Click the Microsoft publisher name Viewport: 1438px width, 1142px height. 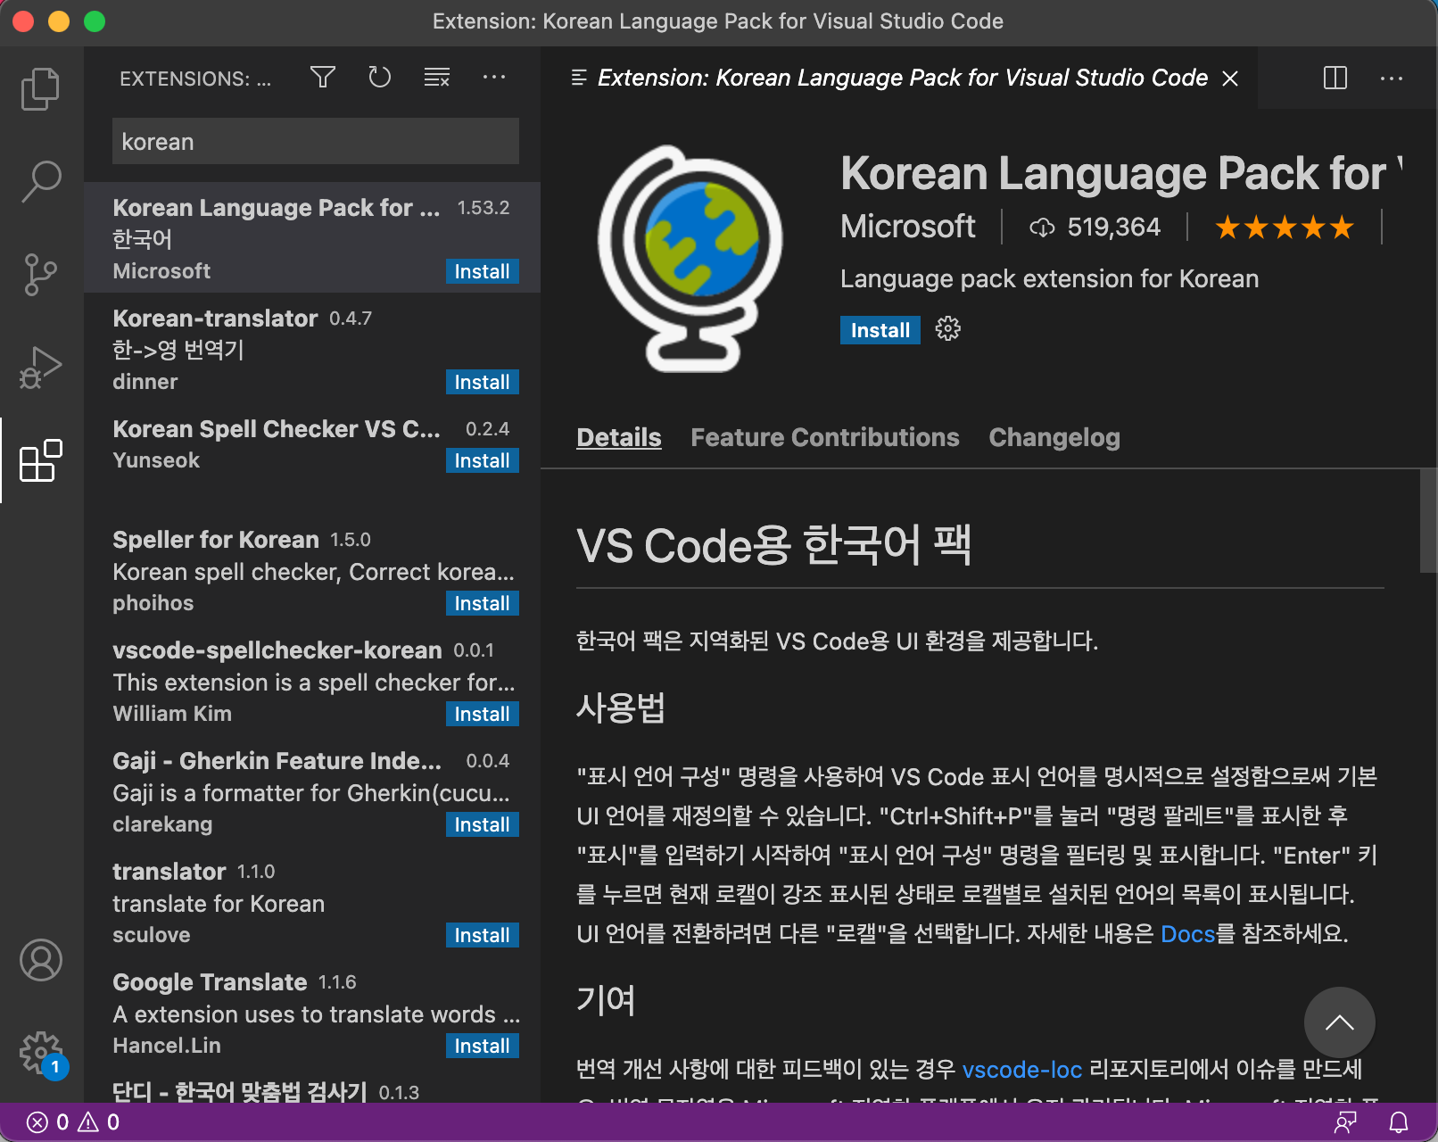pos(908,227)
